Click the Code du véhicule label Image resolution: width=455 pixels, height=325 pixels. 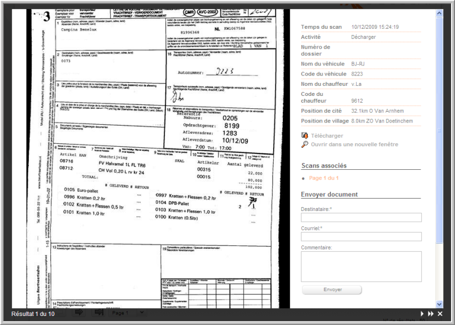click(323, 74)
